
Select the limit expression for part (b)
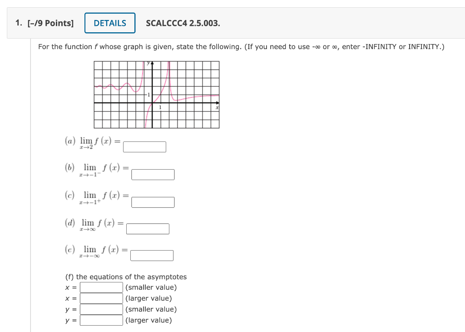coord(95,169)
